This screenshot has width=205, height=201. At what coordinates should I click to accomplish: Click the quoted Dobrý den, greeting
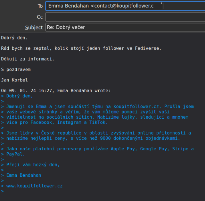(20, 96)
